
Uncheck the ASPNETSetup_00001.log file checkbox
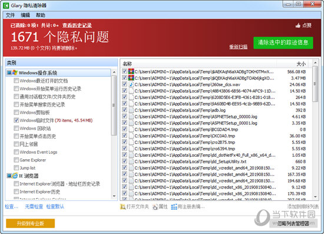coord(125,123)
